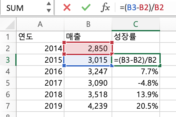Select column C header
The height and width of the screenshot is (117, 176).
tap(136, 24)
